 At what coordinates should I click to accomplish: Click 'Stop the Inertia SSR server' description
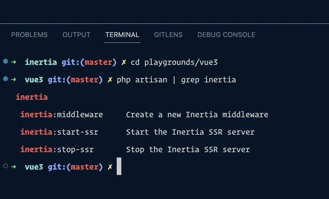coord(188,150)
